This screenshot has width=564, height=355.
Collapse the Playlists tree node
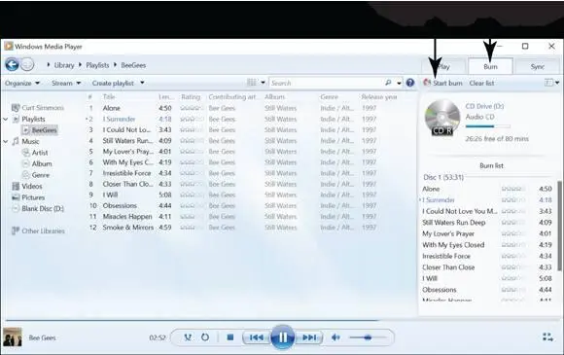coord(6,119)
